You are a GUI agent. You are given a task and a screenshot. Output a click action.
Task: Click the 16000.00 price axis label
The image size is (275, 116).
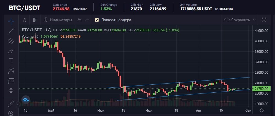point(261,104)
